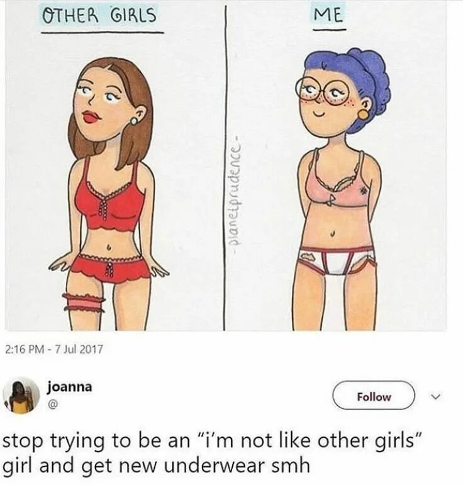Open joanna's profile avatar picture
Image resolution: width=463 pixels, height=485 pixels.
(x=21, y=394)
